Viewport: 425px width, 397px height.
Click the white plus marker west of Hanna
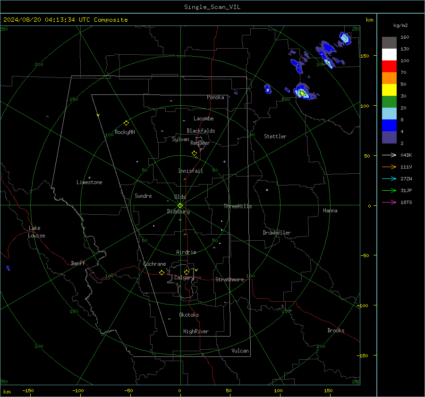tap(267, 190)
